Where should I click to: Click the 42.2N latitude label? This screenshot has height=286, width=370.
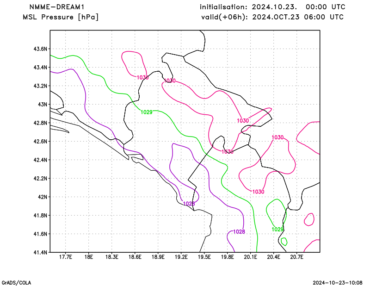40,179
